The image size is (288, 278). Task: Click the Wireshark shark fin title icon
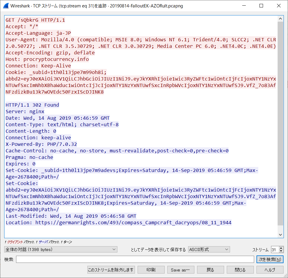tap(6, 6)
